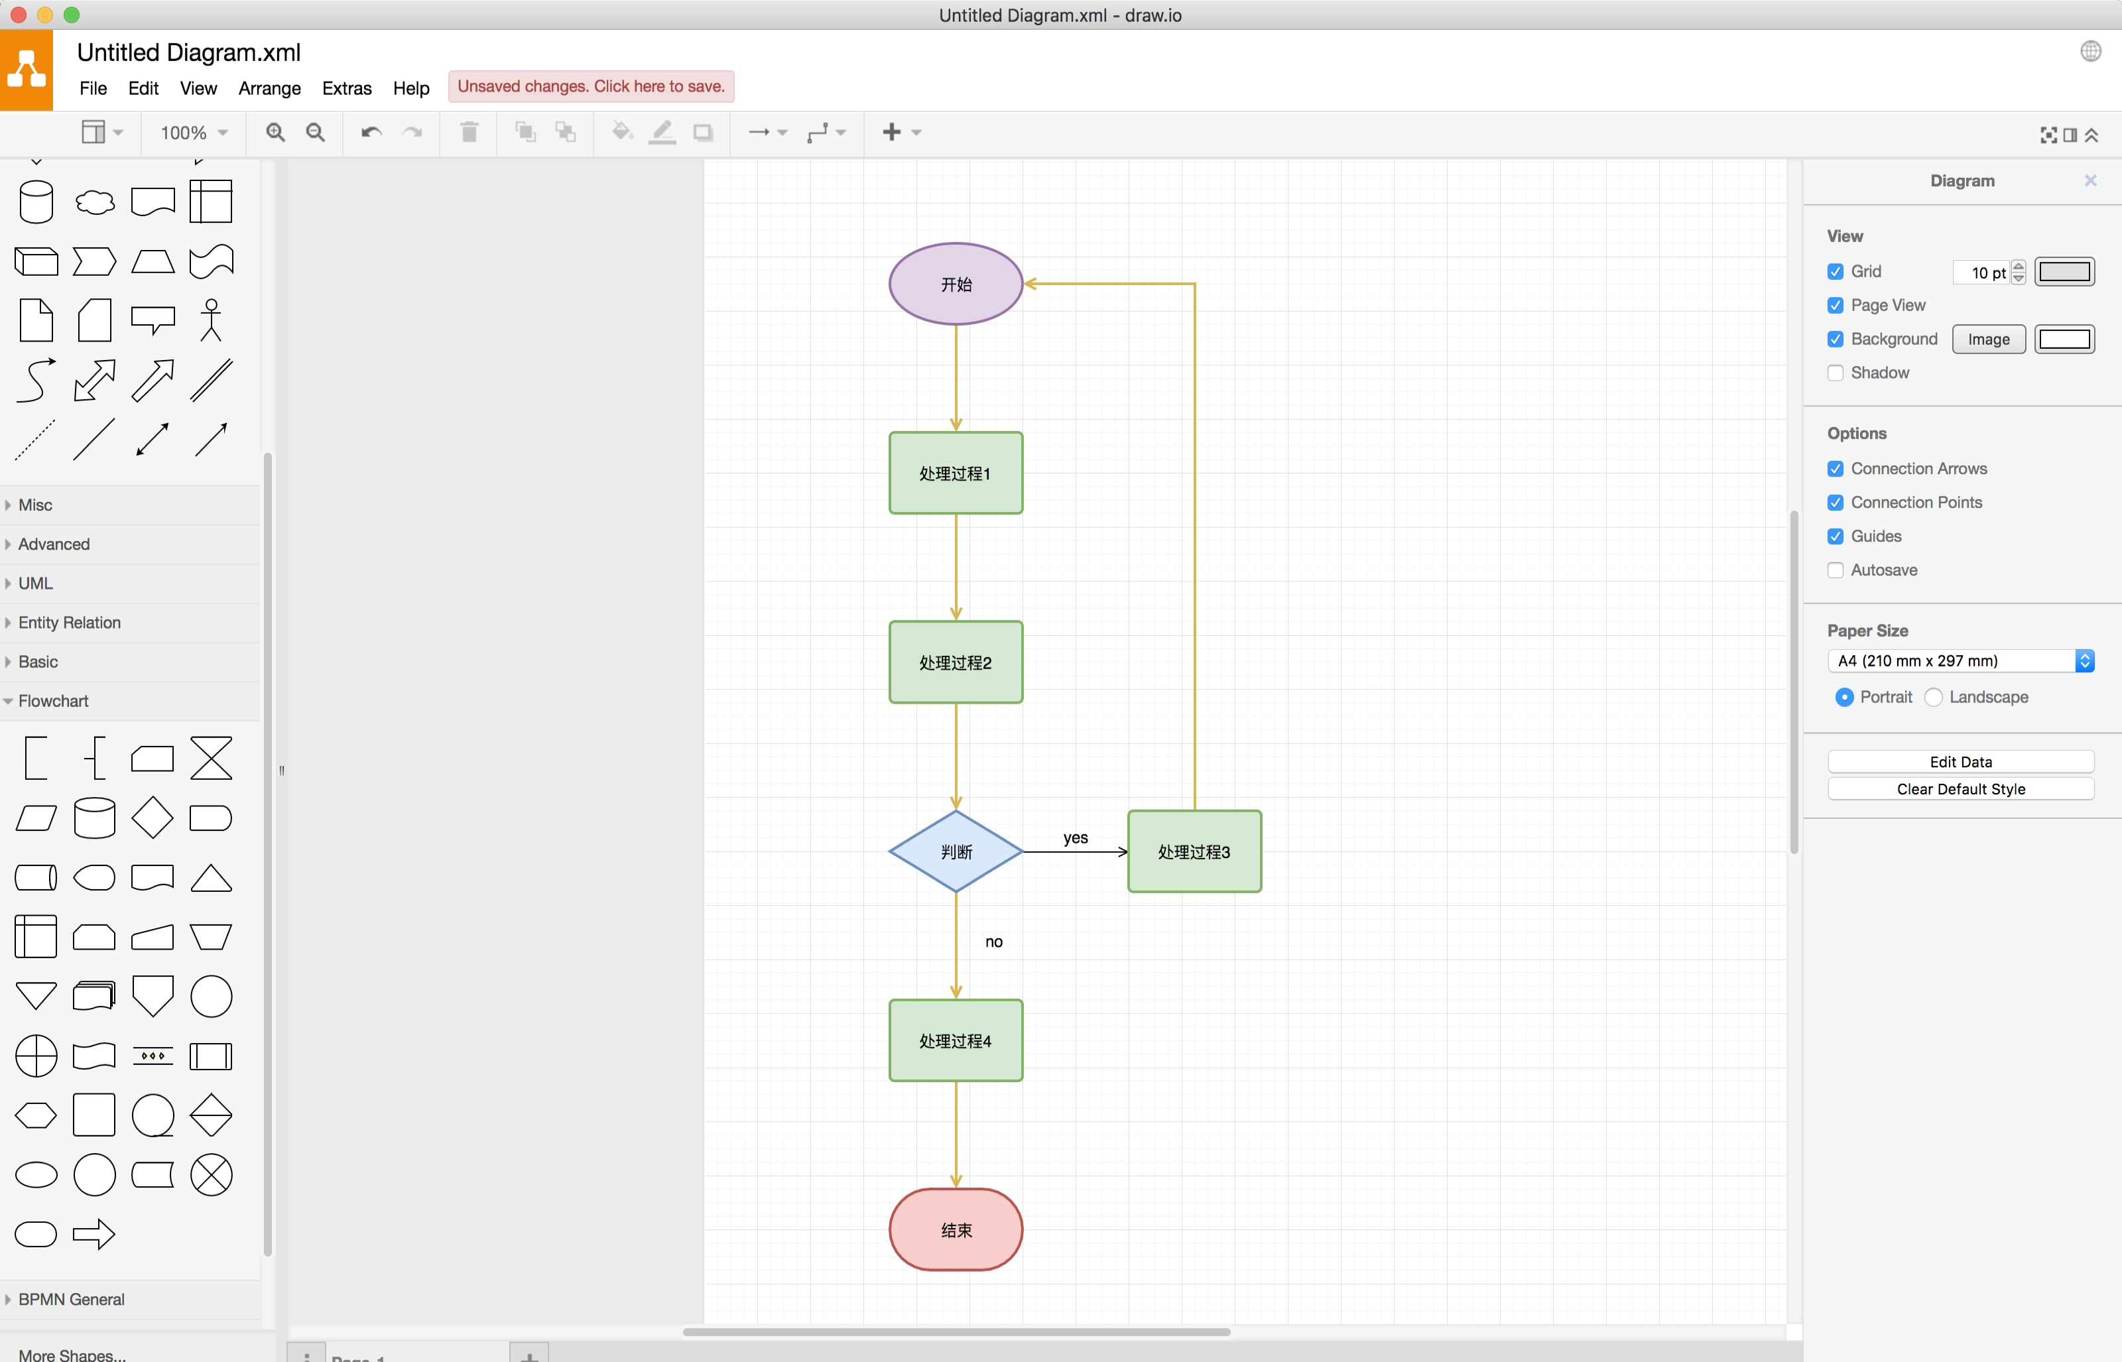Image resolution: width=2122 pixels, height=1362 pixels.
Task: Click the To Front icon
Action: pos(525,132)
